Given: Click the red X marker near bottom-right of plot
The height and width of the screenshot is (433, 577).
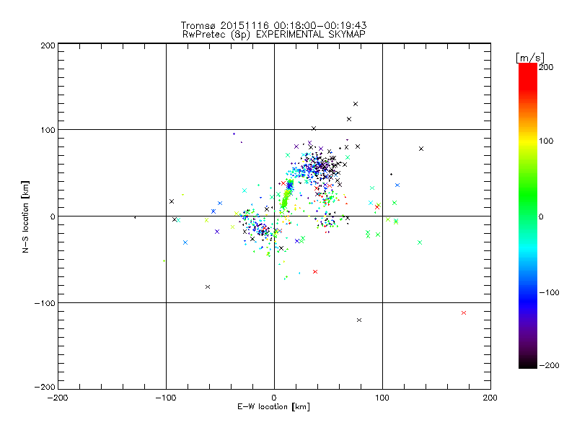Looking at the screenshot, I should (464, 313).
